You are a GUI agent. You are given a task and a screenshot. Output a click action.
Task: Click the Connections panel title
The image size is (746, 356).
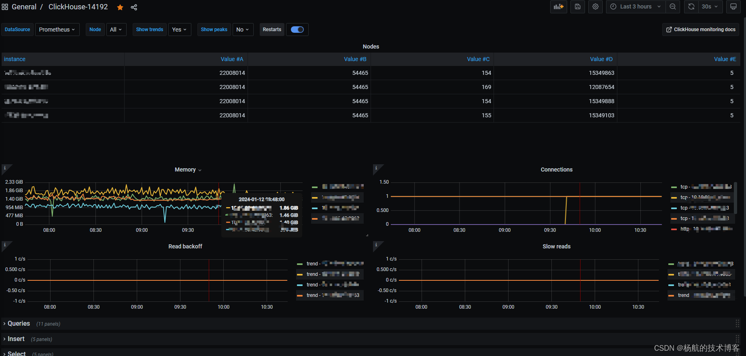tap(556, 170)
